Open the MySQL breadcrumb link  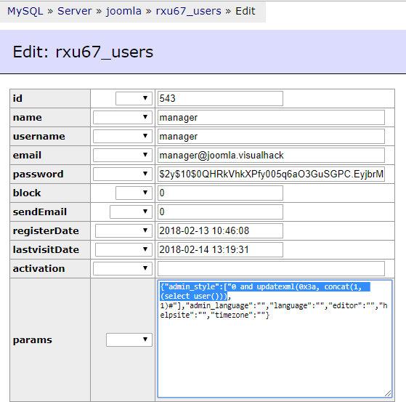point(25,11)
